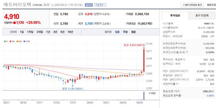Viewport: 216px width, 108px height.
Task: Click the 52주최고 value 5,030
Action: click(203, 64)
